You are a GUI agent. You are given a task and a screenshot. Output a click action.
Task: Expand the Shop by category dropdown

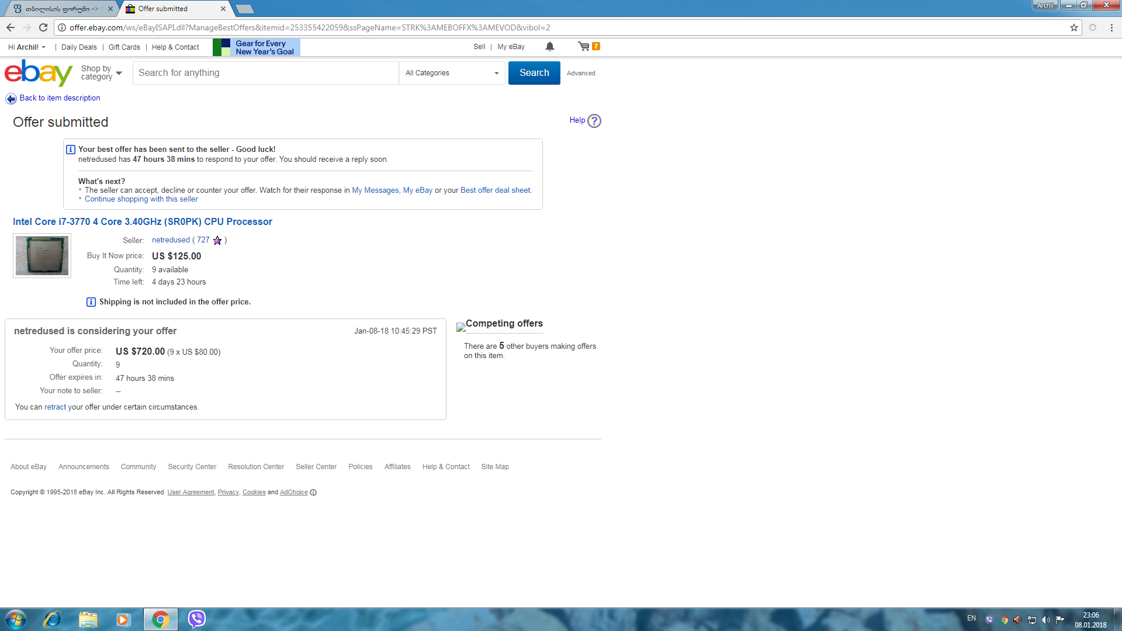click(x=102, y=73)
